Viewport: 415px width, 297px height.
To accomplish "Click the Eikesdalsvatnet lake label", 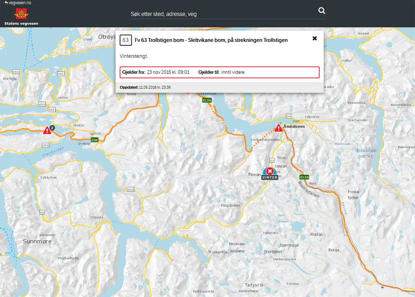I will [x=367, y=153].
